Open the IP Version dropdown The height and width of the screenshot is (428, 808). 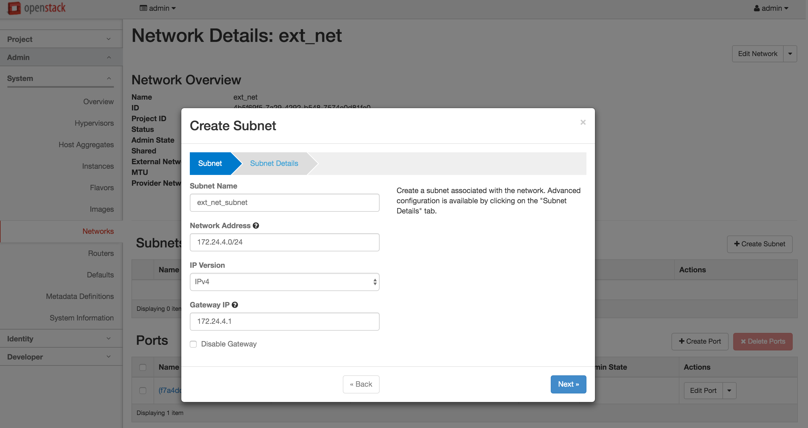coord(284,282)
